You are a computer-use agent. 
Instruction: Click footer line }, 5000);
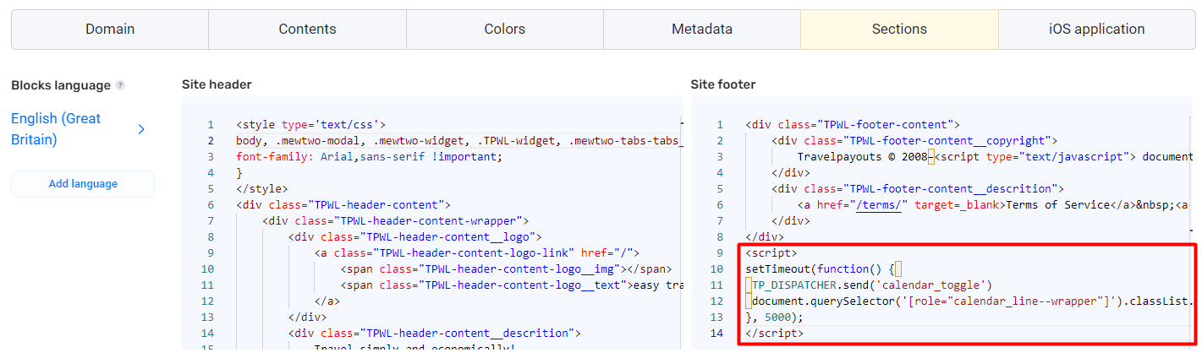775,317
